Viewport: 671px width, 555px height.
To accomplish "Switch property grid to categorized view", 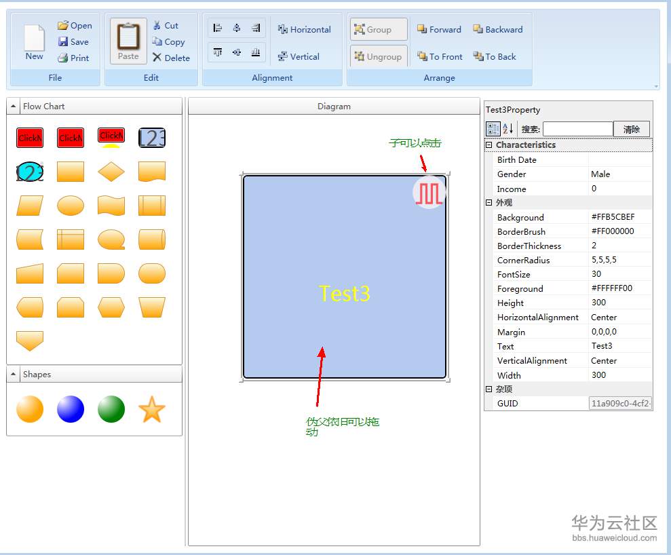I will click(493, 129).
